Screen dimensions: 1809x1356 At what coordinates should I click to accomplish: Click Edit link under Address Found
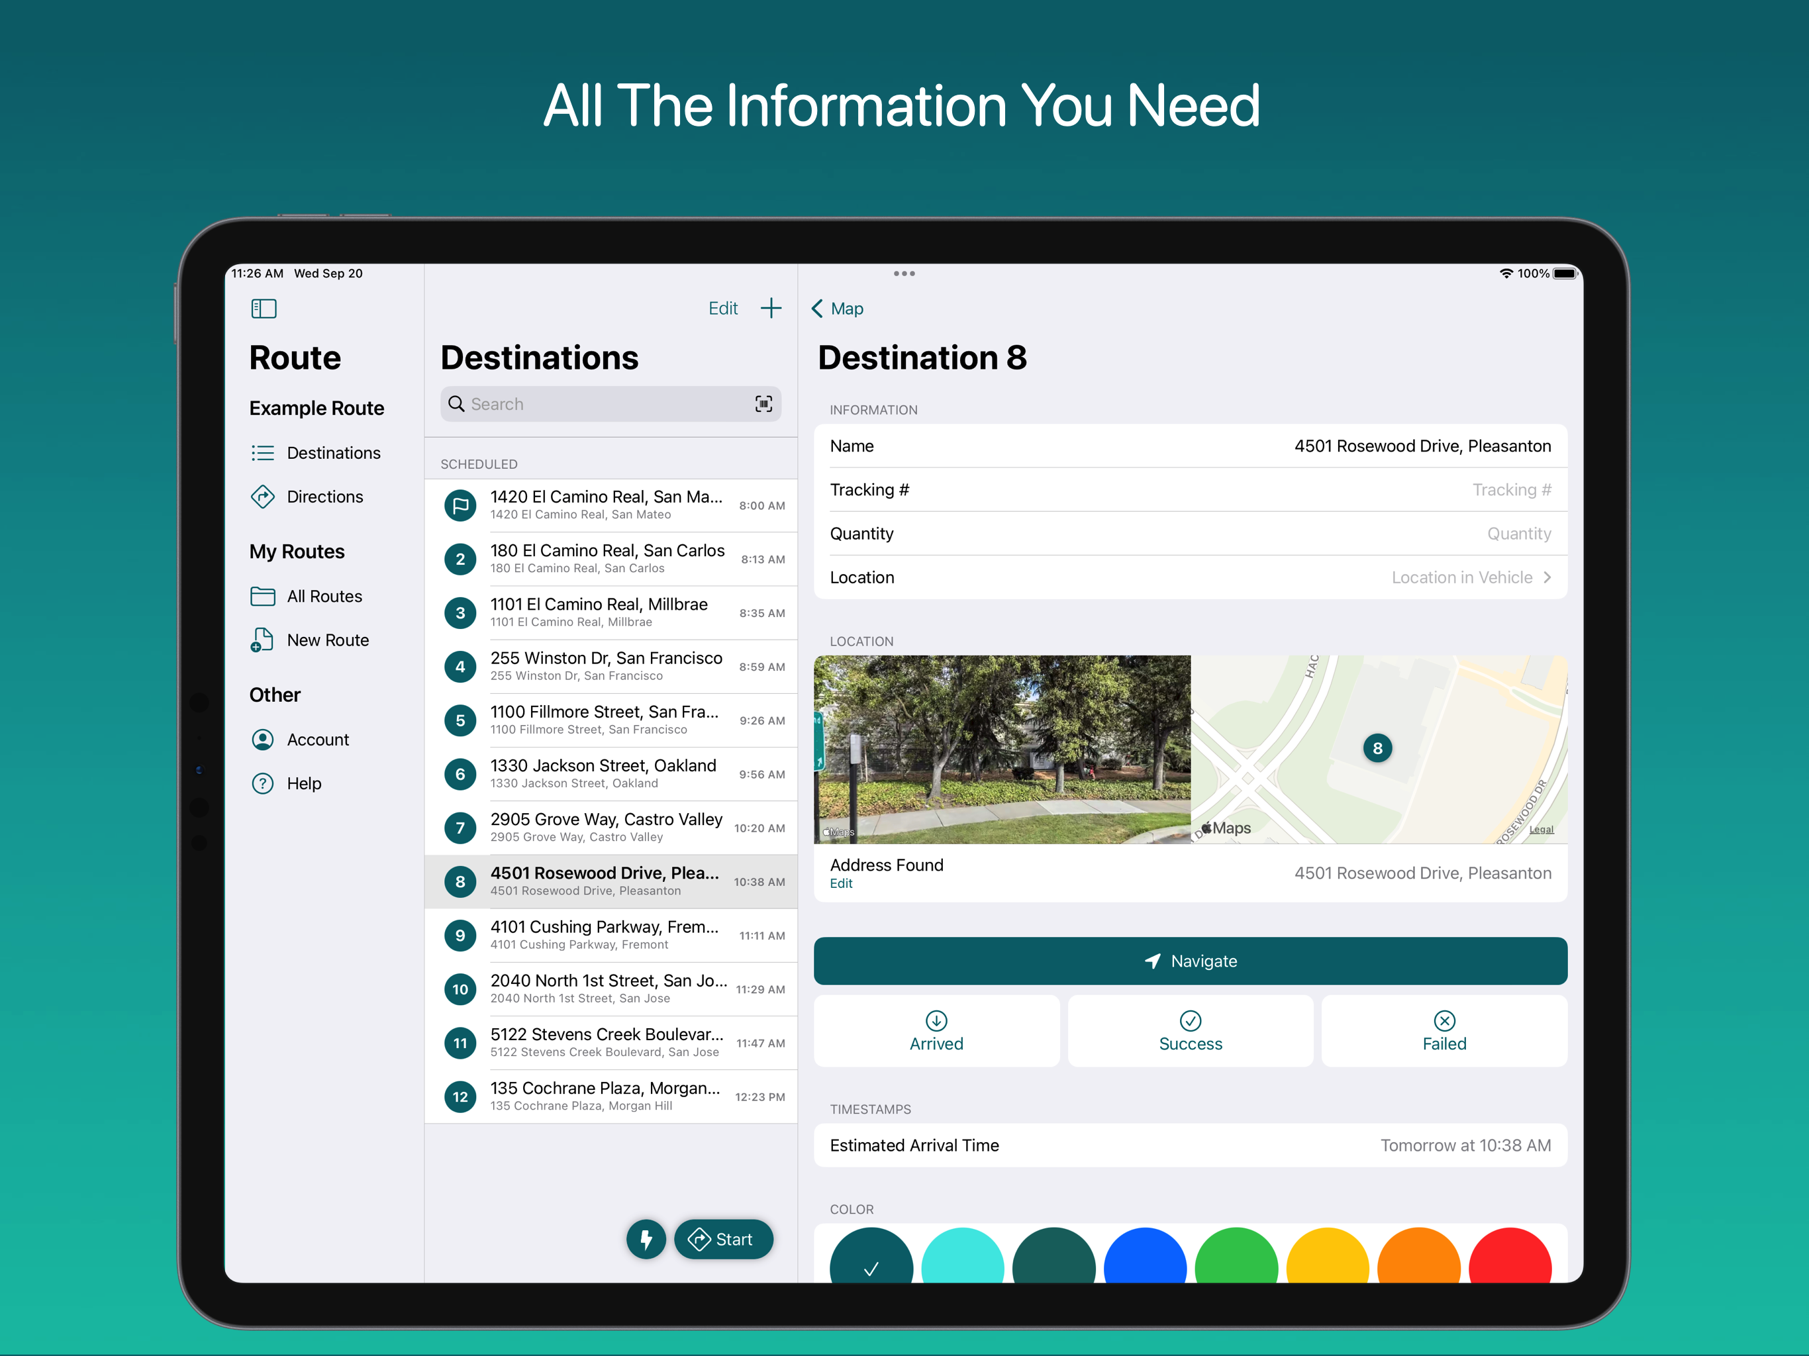coord(841,883)
